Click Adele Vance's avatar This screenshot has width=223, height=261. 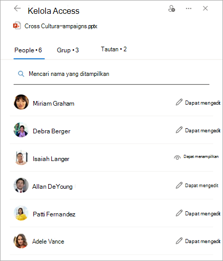[21, 241]
